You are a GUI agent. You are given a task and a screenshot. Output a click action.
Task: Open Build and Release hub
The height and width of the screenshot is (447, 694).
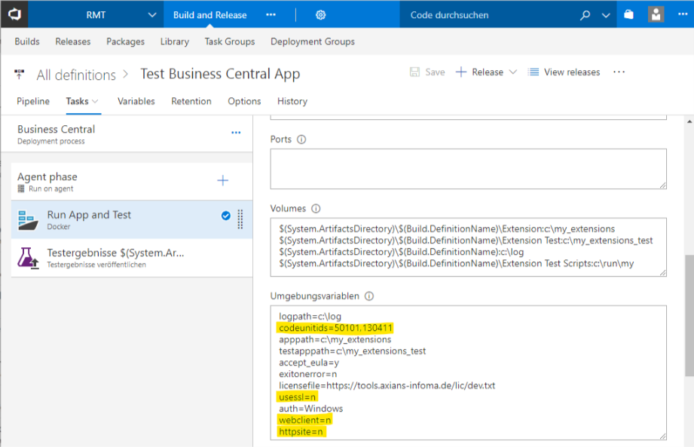point(209,15)
